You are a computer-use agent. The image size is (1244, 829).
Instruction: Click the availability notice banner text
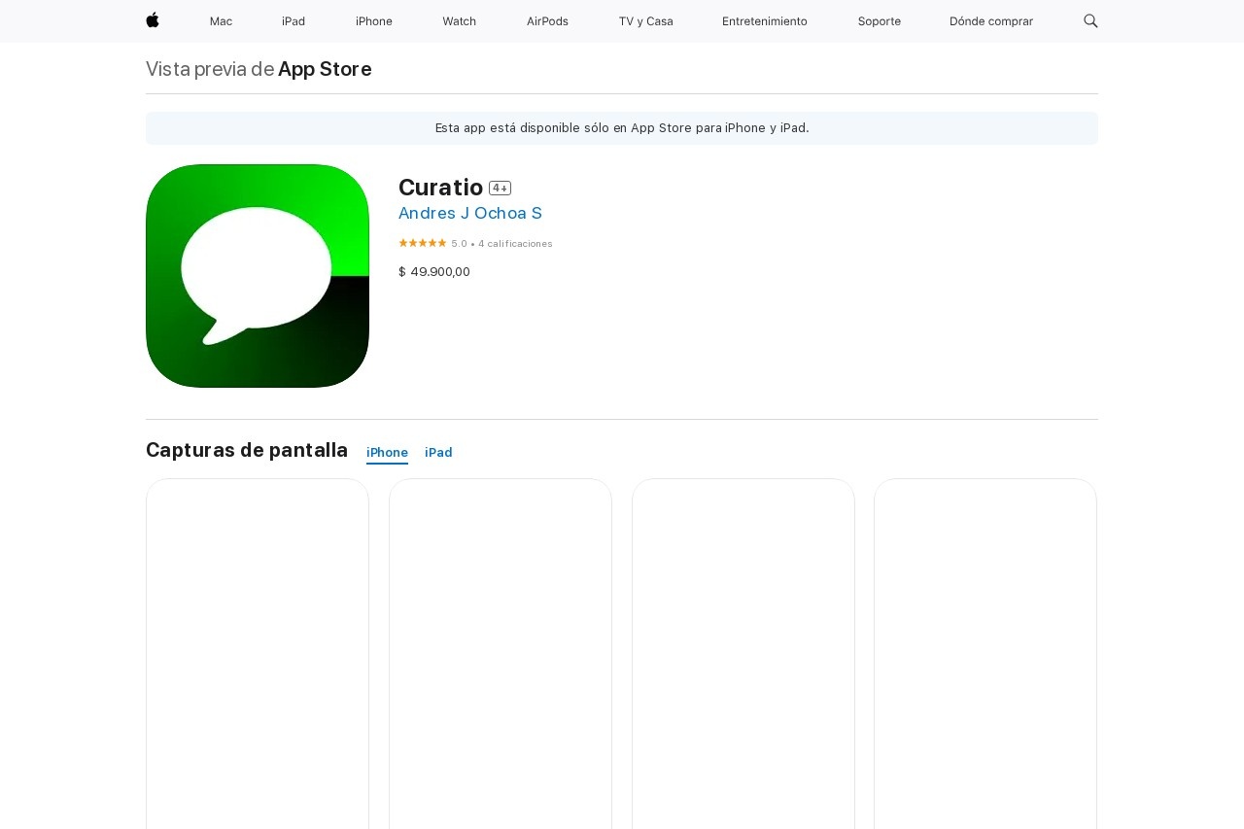(622, 128)
